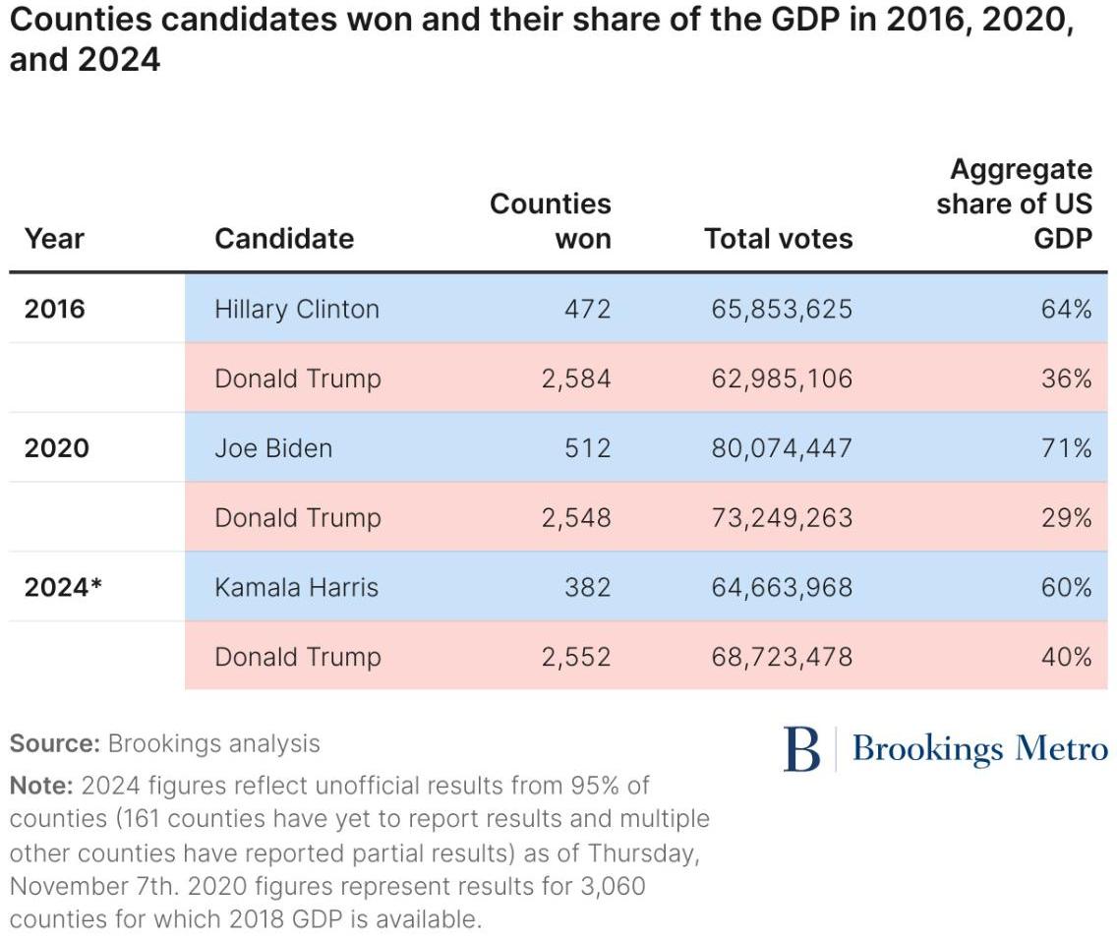Click the chart title heading
Viewport: 1117px width, 939px height.
coord(541,39)
